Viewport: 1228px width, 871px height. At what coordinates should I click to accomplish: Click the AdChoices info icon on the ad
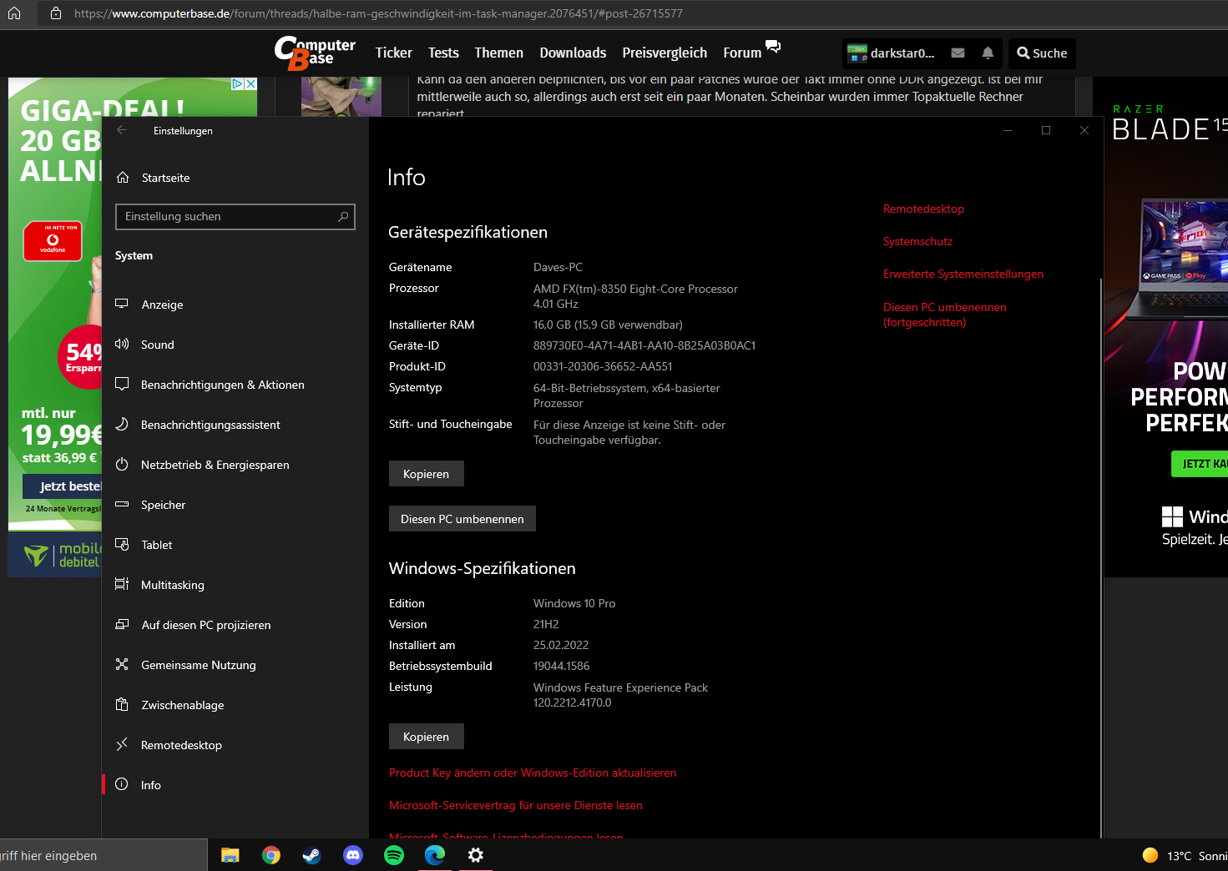(238, 83)
